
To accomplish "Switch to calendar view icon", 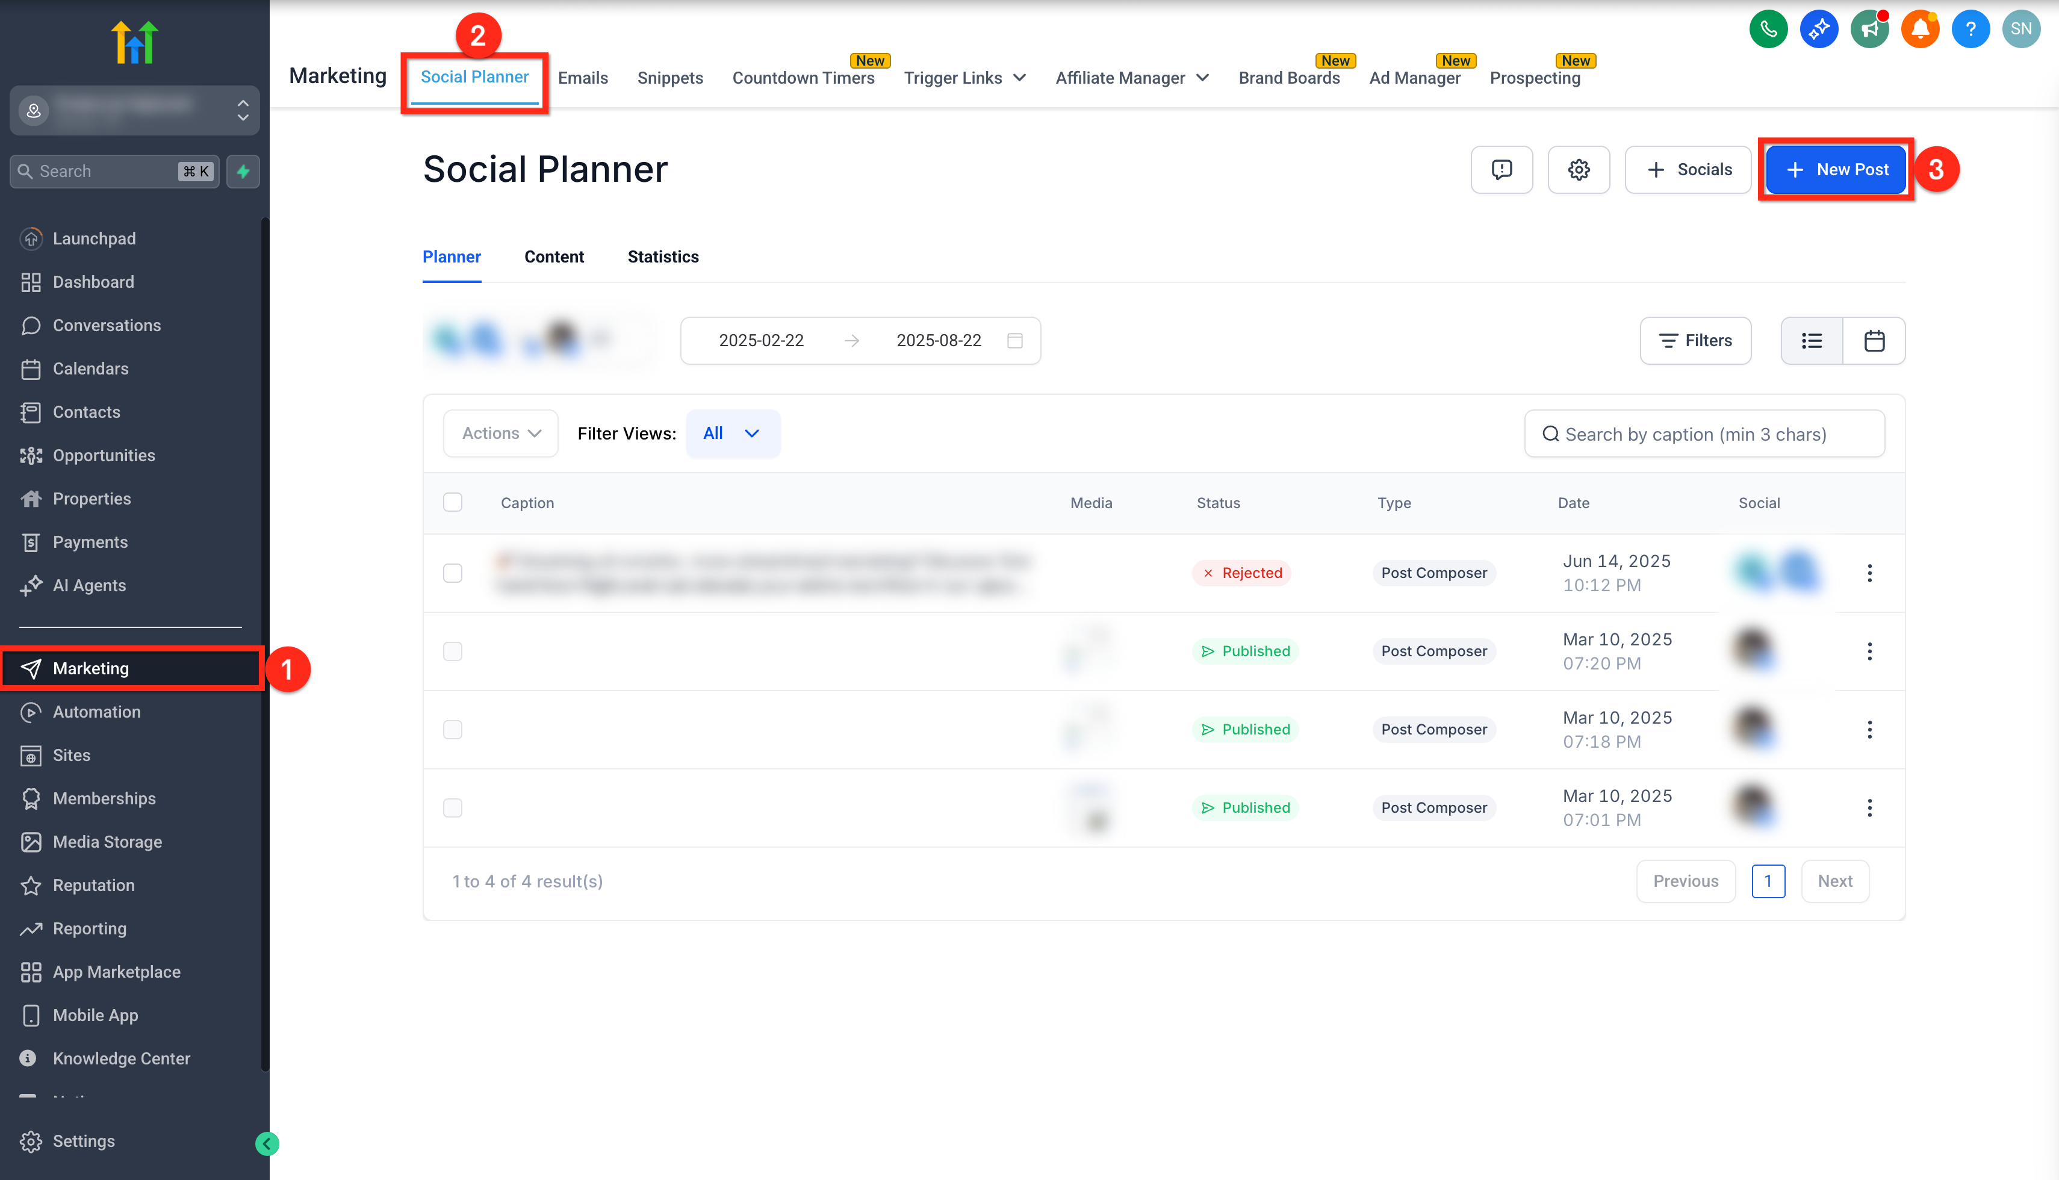I will [1874, 340].
